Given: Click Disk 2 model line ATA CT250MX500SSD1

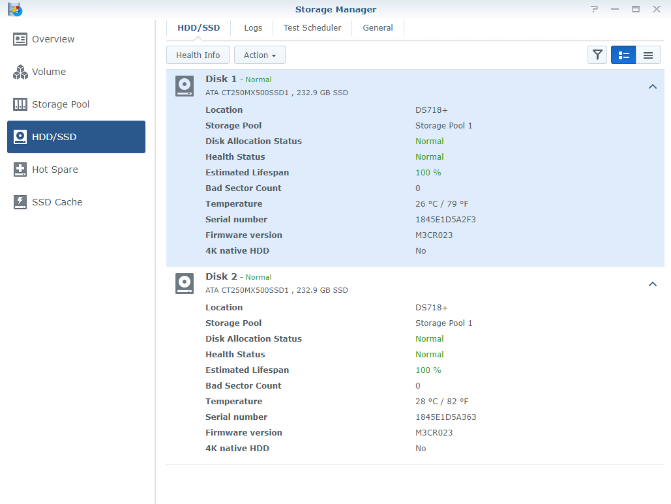Looking at the screenshot, I should tap(276, 291).
